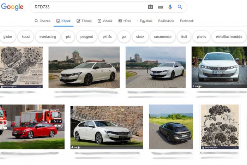Open Beállítások settings link
Viewport: 247px width, 165px height.
(166, 21)
